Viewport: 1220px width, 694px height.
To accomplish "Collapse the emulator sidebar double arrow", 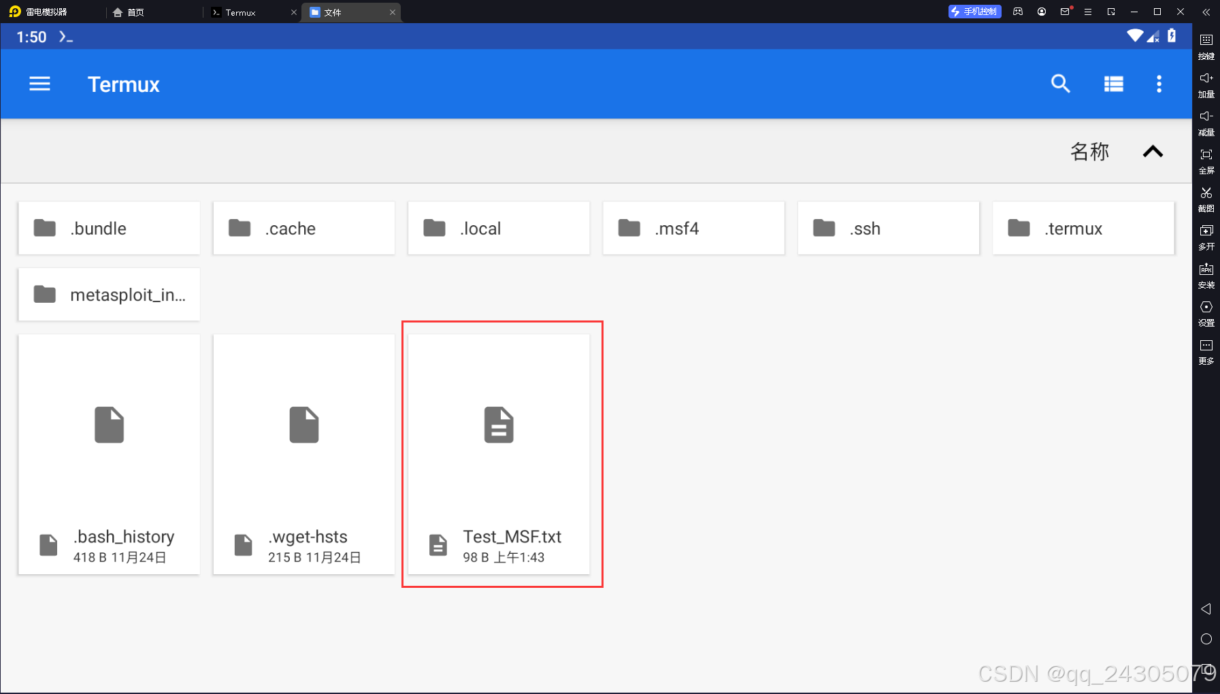I will [1206, 12].
